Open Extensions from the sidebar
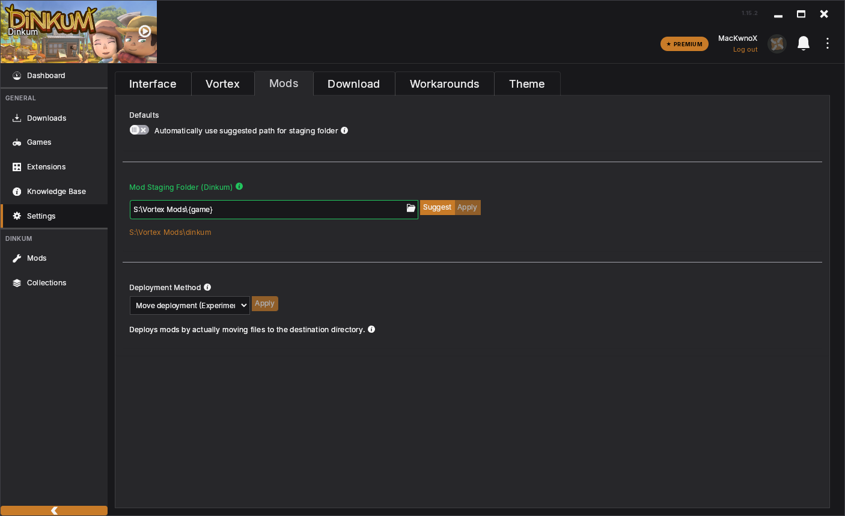845x516 pixels. 46,167
